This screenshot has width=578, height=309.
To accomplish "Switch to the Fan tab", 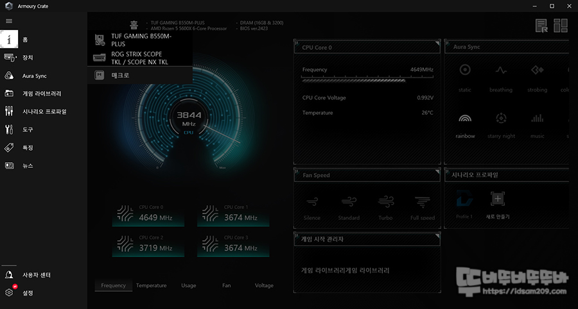I will pyautogui.click(x=226, y=285).
